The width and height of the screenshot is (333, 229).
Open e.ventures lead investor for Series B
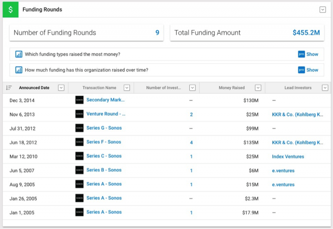283,171
